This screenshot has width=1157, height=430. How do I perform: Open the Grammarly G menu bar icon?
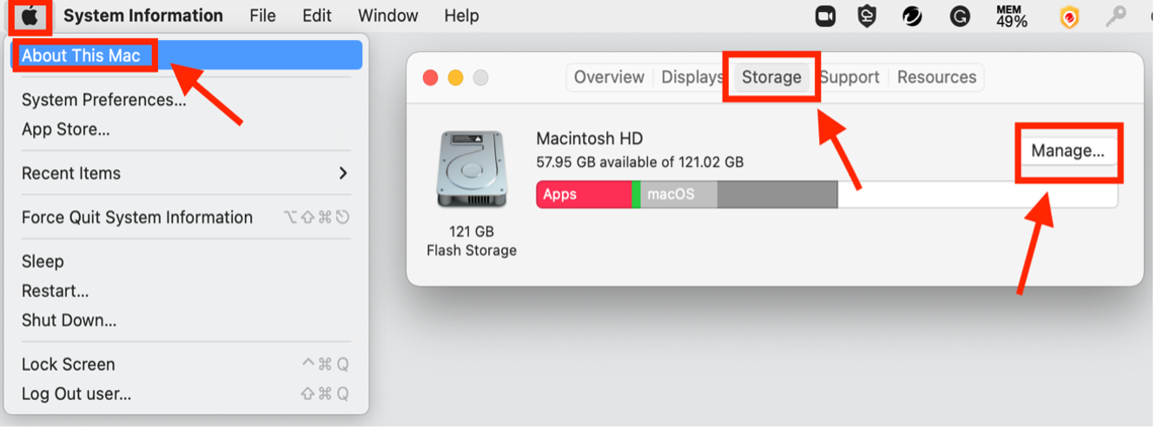pyautogui.click(x=959, y=16)
